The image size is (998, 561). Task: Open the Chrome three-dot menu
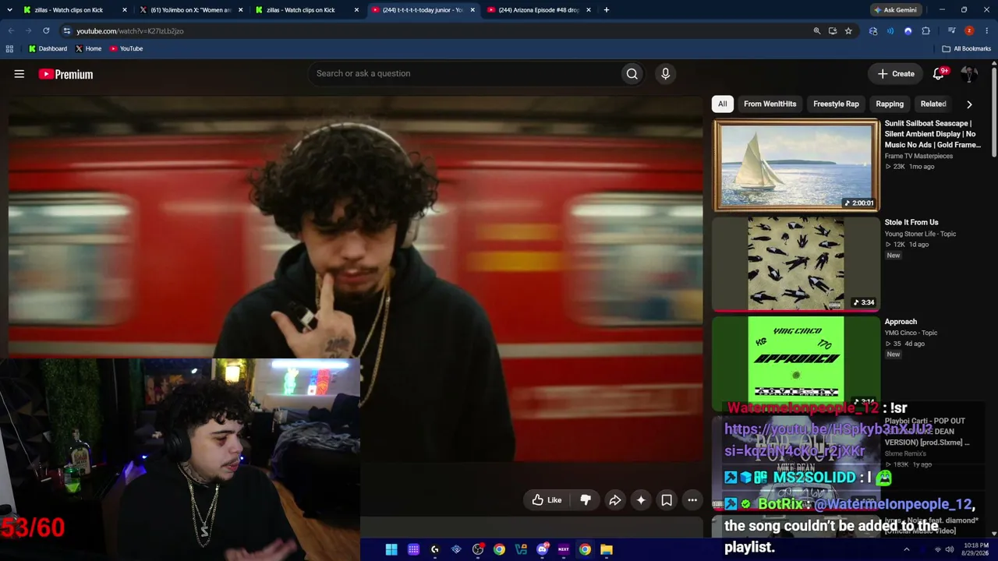tap(987, 31)
